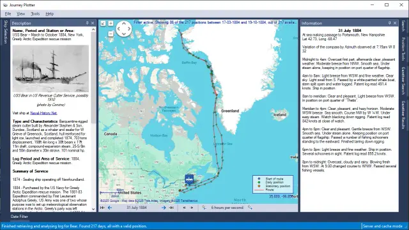Open the Ship Selection side tab
This screenshot has height=230, width=409.
[x=6, y=32]
